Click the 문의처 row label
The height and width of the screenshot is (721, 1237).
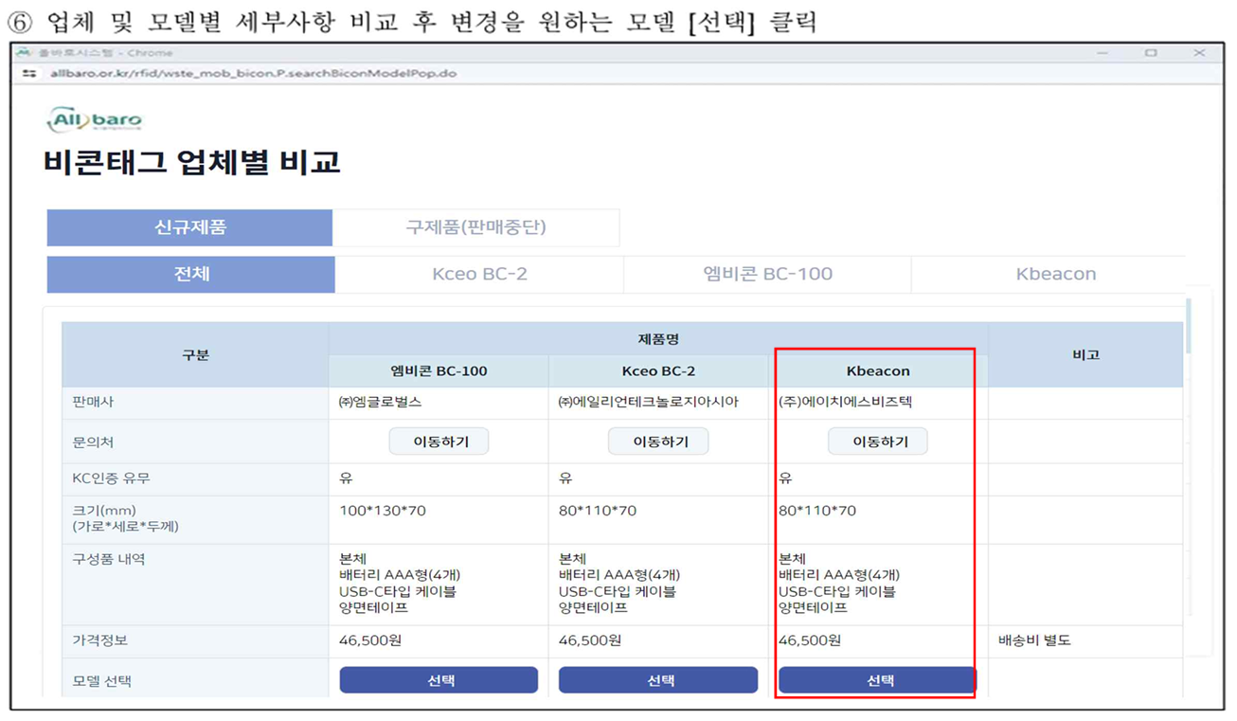(x=93, y=442)
